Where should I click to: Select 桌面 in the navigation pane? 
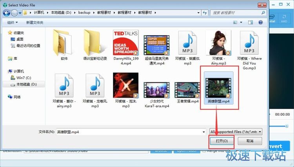[x=17, y=39]
